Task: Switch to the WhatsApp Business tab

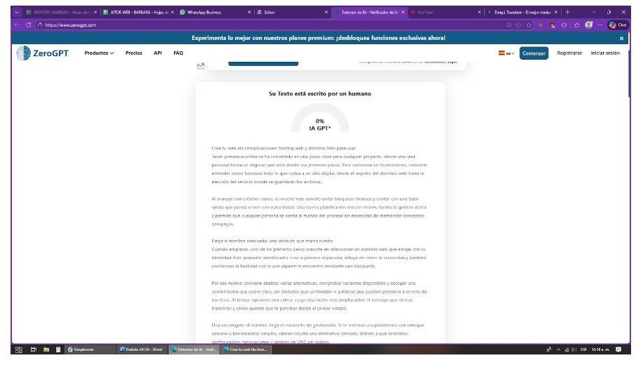Action: (211, 12)
